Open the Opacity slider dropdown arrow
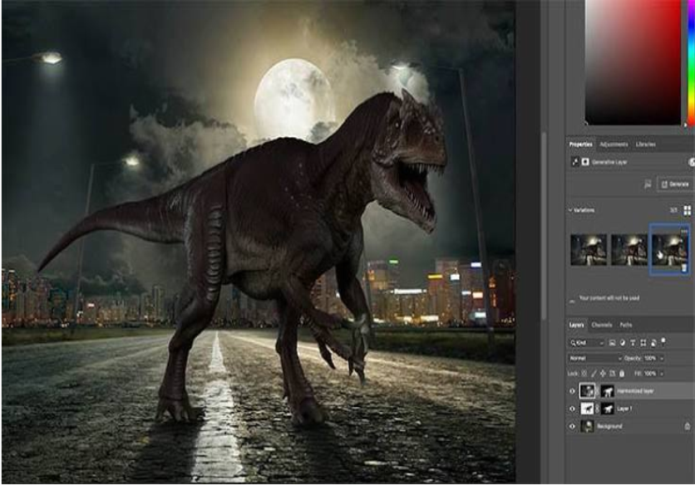695x485 pixels. [x=662, y=358]
